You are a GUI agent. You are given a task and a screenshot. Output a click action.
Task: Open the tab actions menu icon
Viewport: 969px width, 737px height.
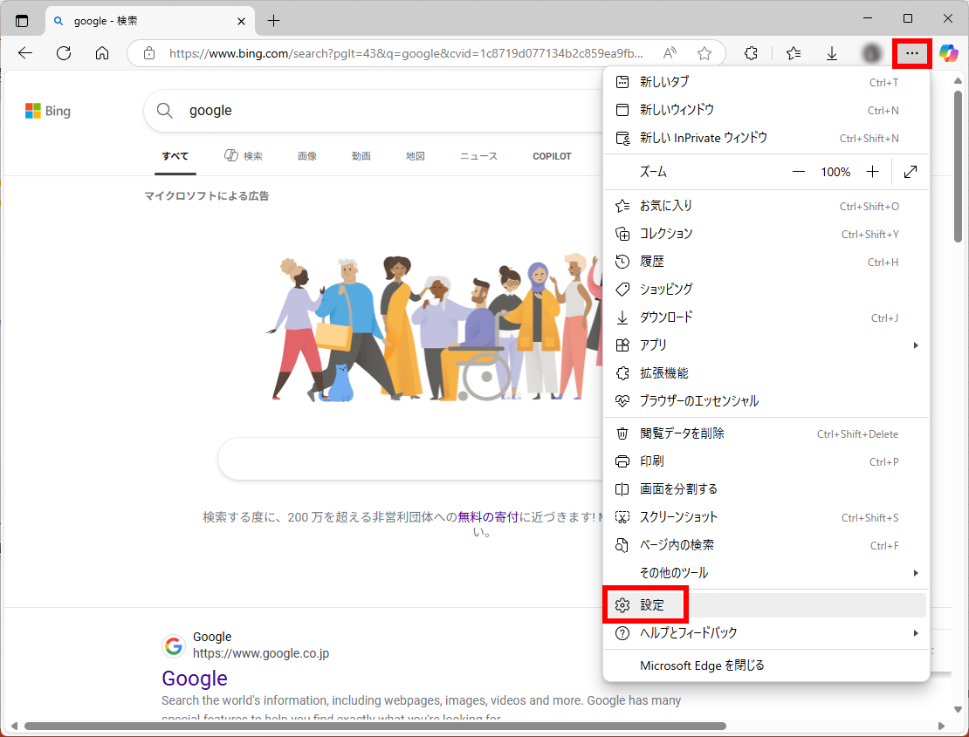(22, 21)
